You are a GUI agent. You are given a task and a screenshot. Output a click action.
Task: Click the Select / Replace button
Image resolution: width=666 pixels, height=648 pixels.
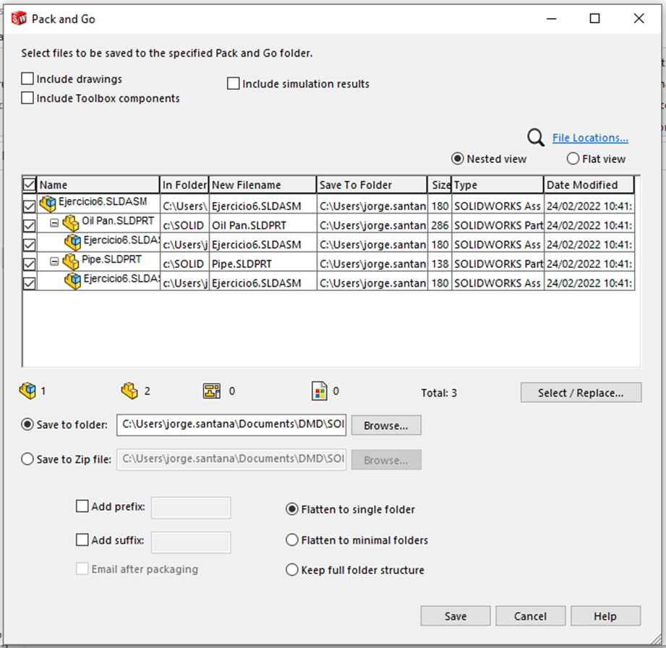coord(581,392)
